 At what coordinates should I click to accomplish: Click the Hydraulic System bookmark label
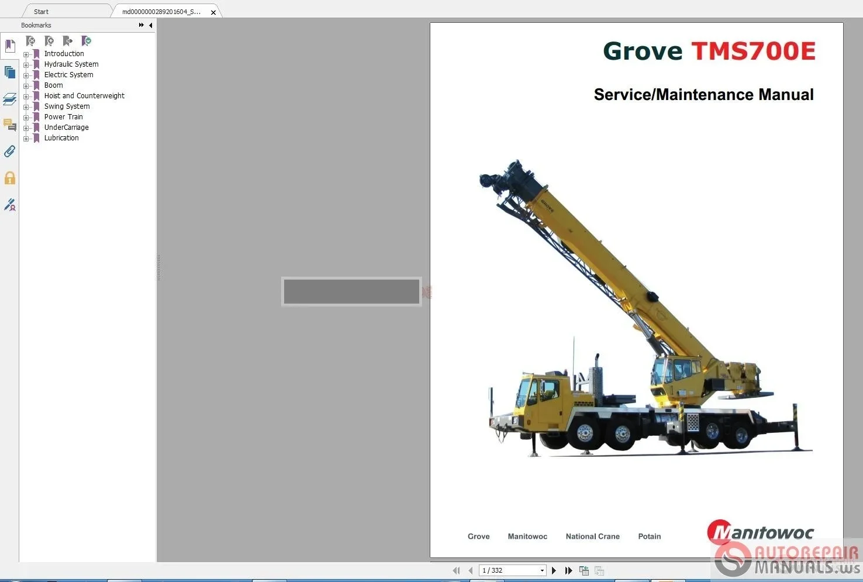click(x=71, y=64)
